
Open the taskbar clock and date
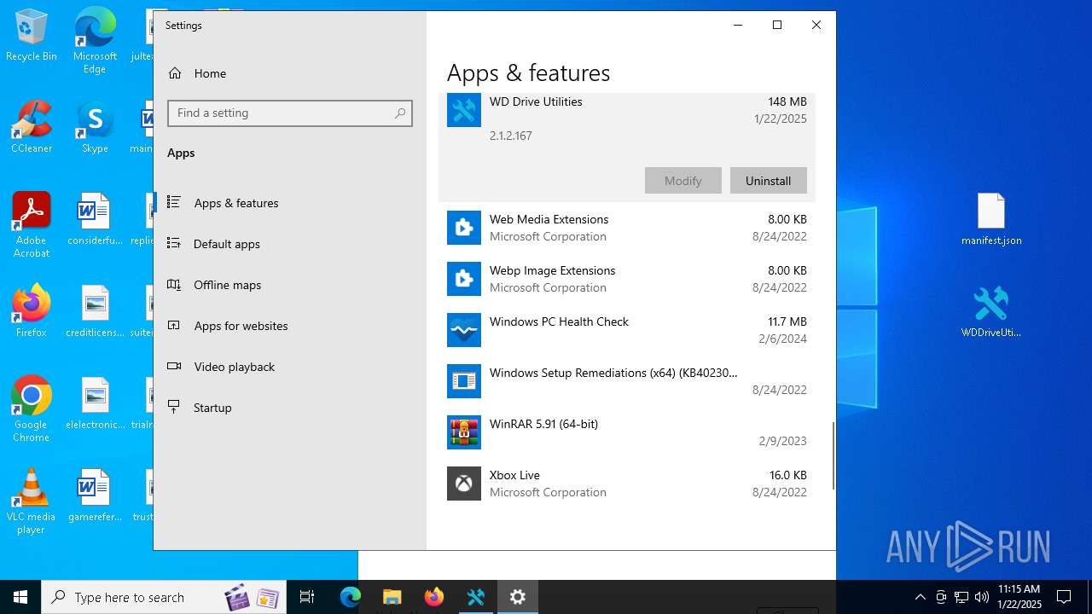point(1019,597)
